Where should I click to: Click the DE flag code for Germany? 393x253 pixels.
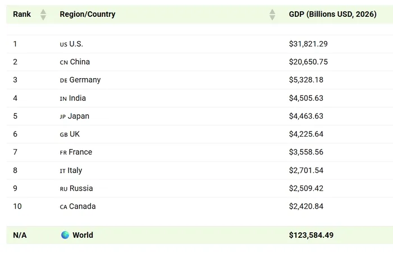click(63, 80)
